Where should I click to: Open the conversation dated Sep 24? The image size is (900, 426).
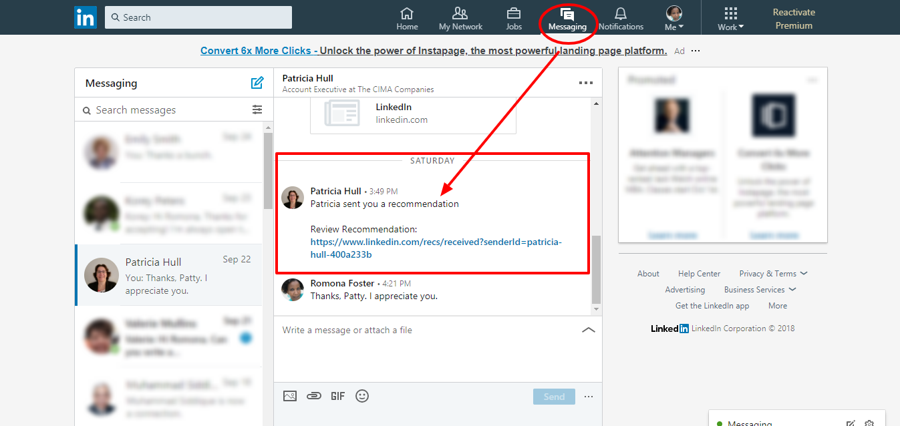tap(169, 152)
